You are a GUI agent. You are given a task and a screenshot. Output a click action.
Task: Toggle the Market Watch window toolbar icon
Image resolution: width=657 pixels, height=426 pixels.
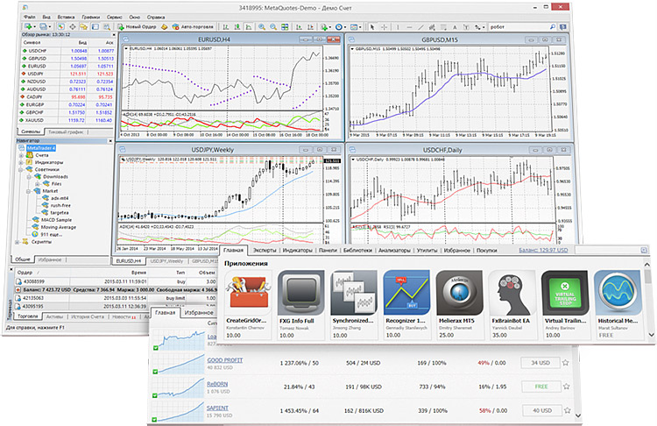coord(60,26)
